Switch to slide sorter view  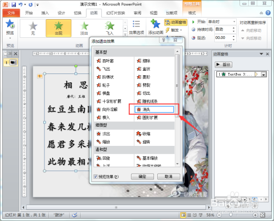click(189, 215)
